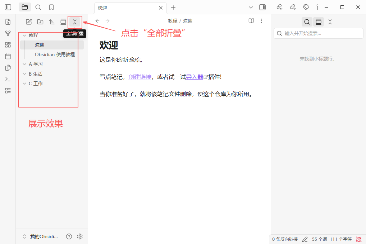Image resolution: width=366 pixels, height=244 pixels.
Task: Click the 55 个词 word count
Action: [x=319, y=239]
